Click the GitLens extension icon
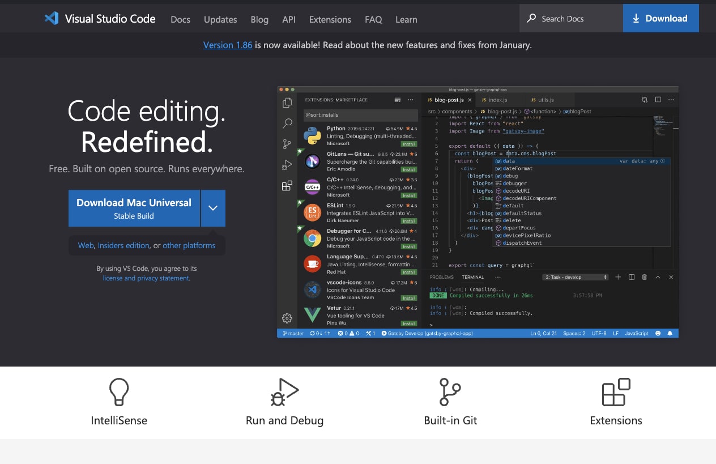Image resolution: width=716 pixels, height=464 pixels. pos(312,161)
